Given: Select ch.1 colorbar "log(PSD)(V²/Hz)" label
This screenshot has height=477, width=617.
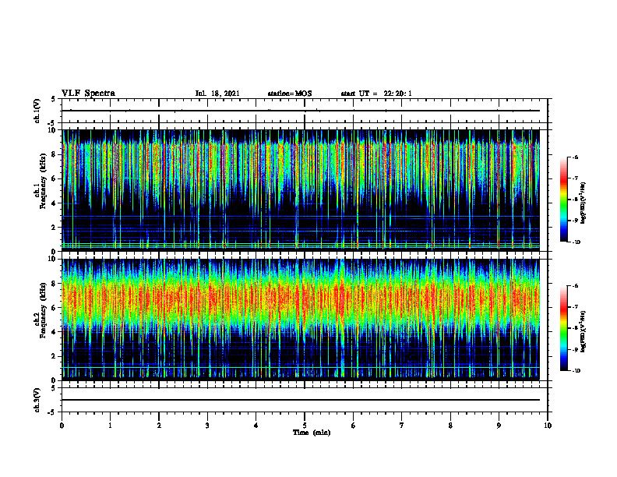Looking at the screenshot, I should pos(584,203).
